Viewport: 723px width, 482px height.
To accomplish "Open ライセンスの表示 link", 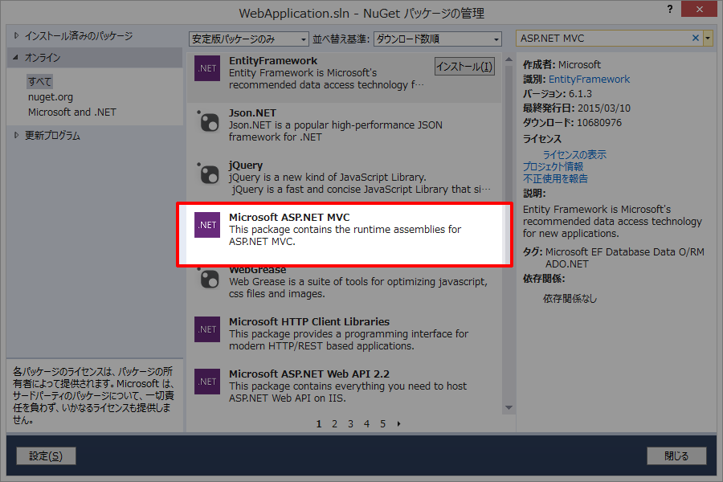I will click(574, 154).
